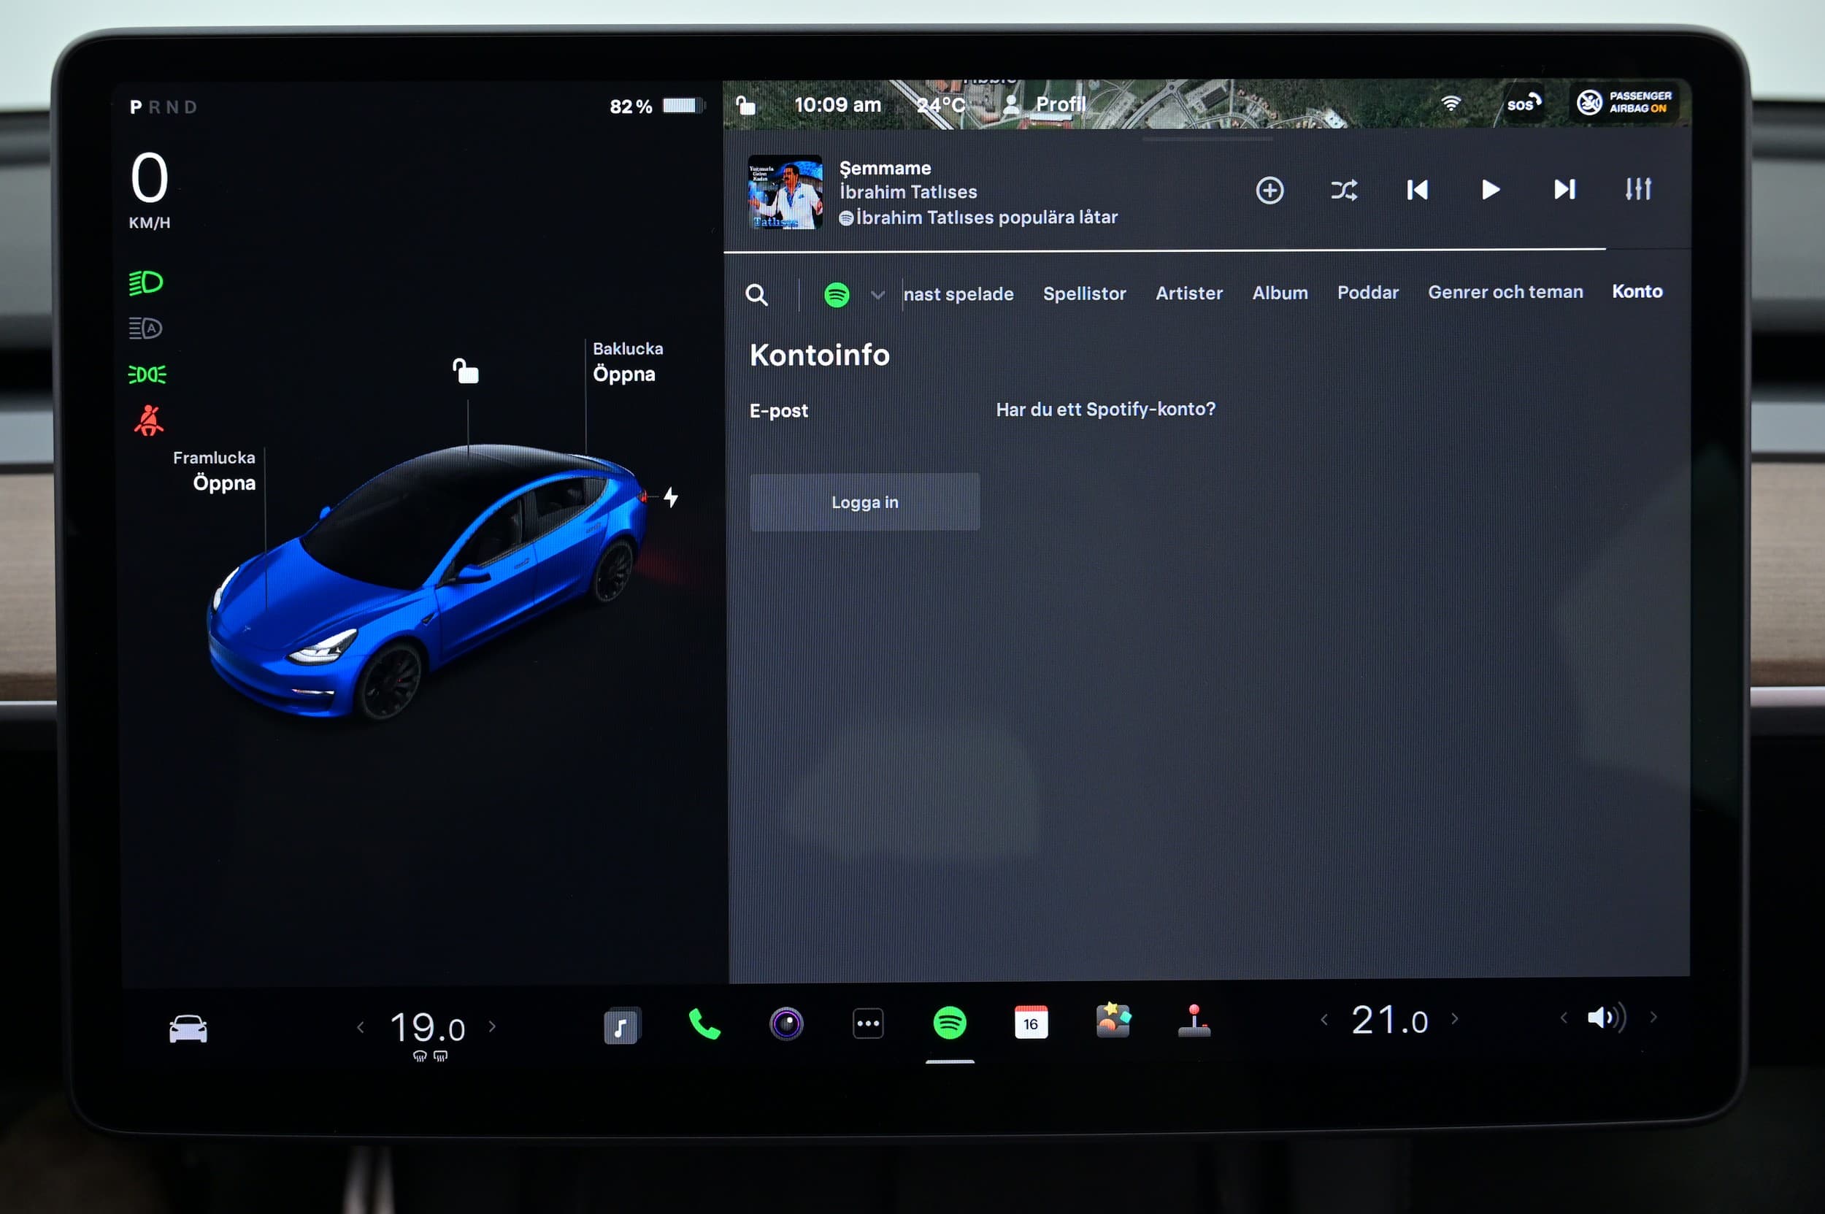Open charge port via lightning bolt icon
The image size is (1825, 1214).
(x=672, y=497)
